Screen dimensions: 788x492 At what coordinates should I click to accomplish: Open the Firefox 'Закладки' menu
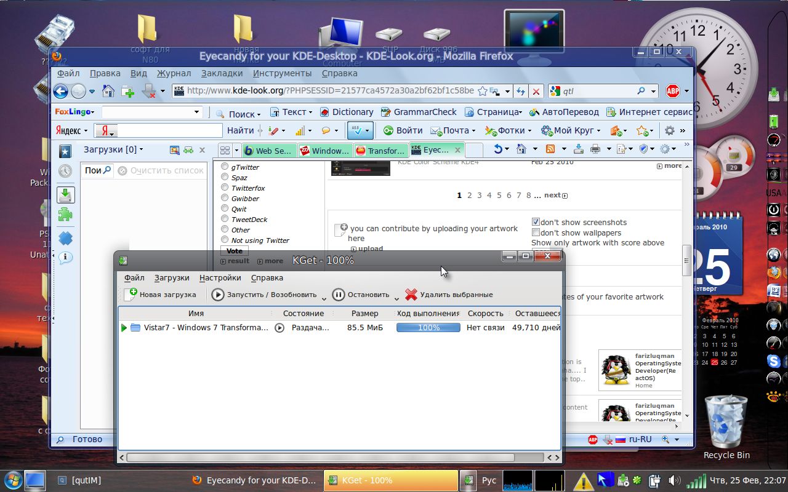222,73
